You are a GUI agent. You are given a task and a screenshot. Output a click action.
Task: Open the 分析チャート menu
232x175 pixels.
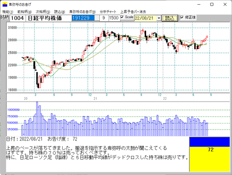[x=108, y=12]
